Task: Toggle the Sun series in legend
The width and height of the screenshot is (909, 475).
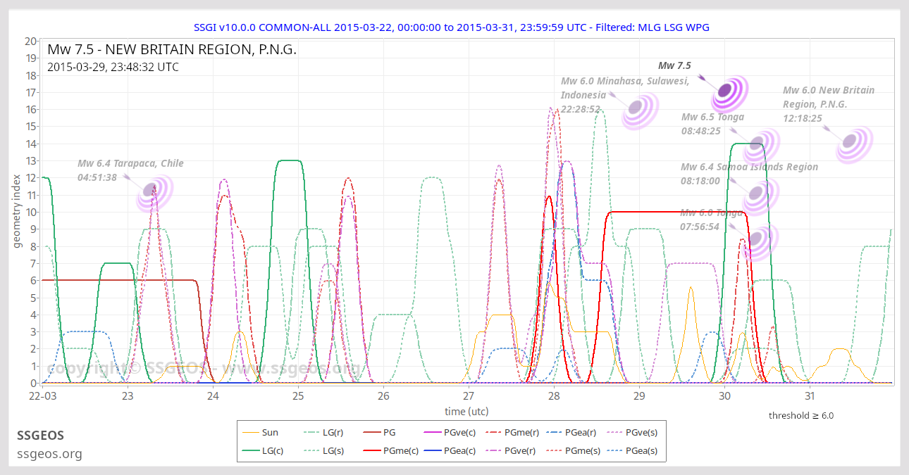Action: point(260,433)
